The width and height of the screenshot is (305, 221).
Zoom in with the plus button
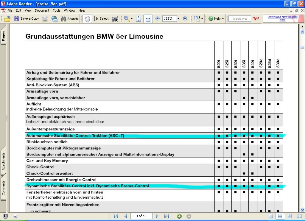185,19
